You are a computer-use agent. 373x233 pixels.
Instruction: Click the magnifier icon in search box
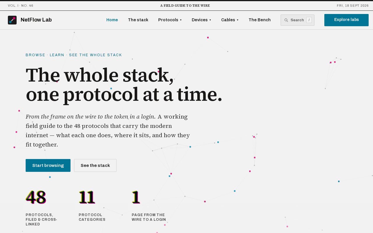click(x=286, y=20)
